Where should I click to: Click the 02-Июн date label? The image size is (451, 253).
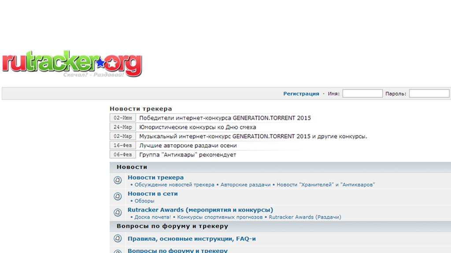pyautogui.click(x=123, y=118)
